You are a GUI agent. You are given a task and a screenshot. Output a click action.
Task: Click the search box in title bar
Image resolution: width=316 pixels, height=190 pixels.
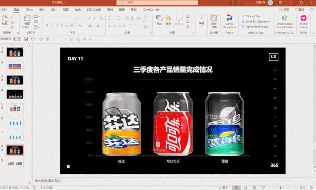(157, 2)
